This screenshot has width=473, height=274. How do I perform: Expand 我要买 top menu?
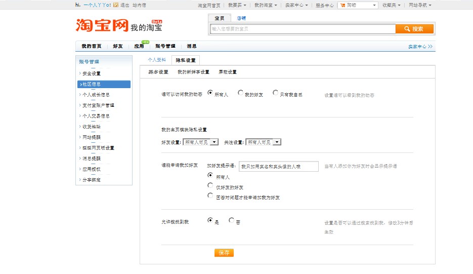click(x=237, y=5)
